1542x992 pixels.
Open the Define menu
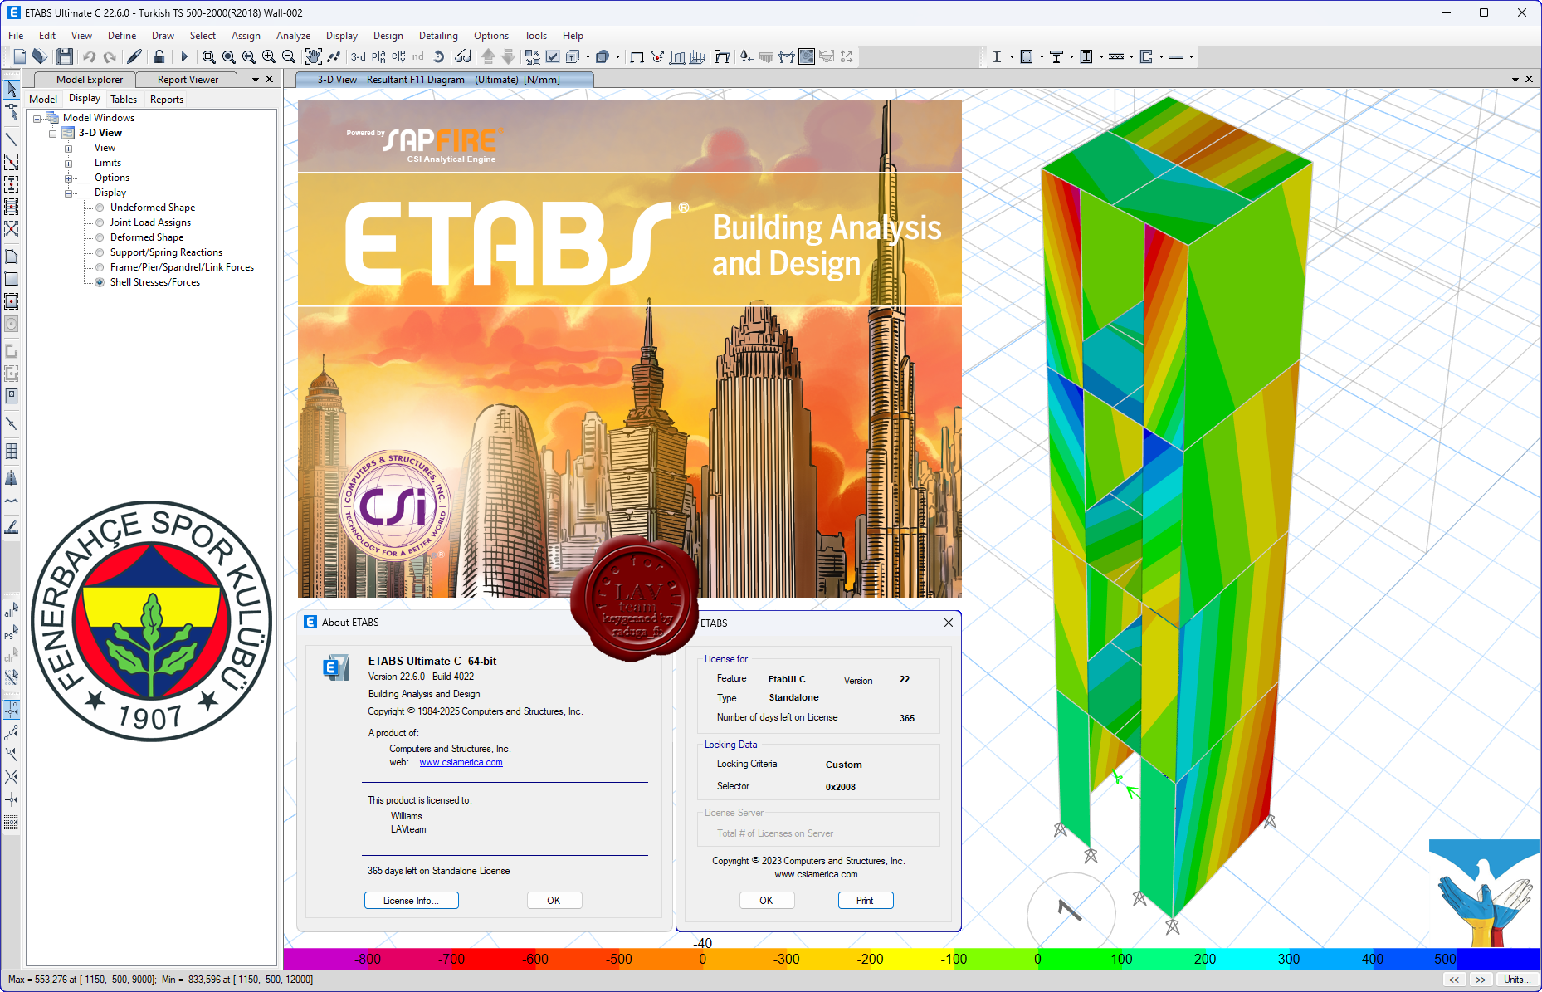click(122, 36)
